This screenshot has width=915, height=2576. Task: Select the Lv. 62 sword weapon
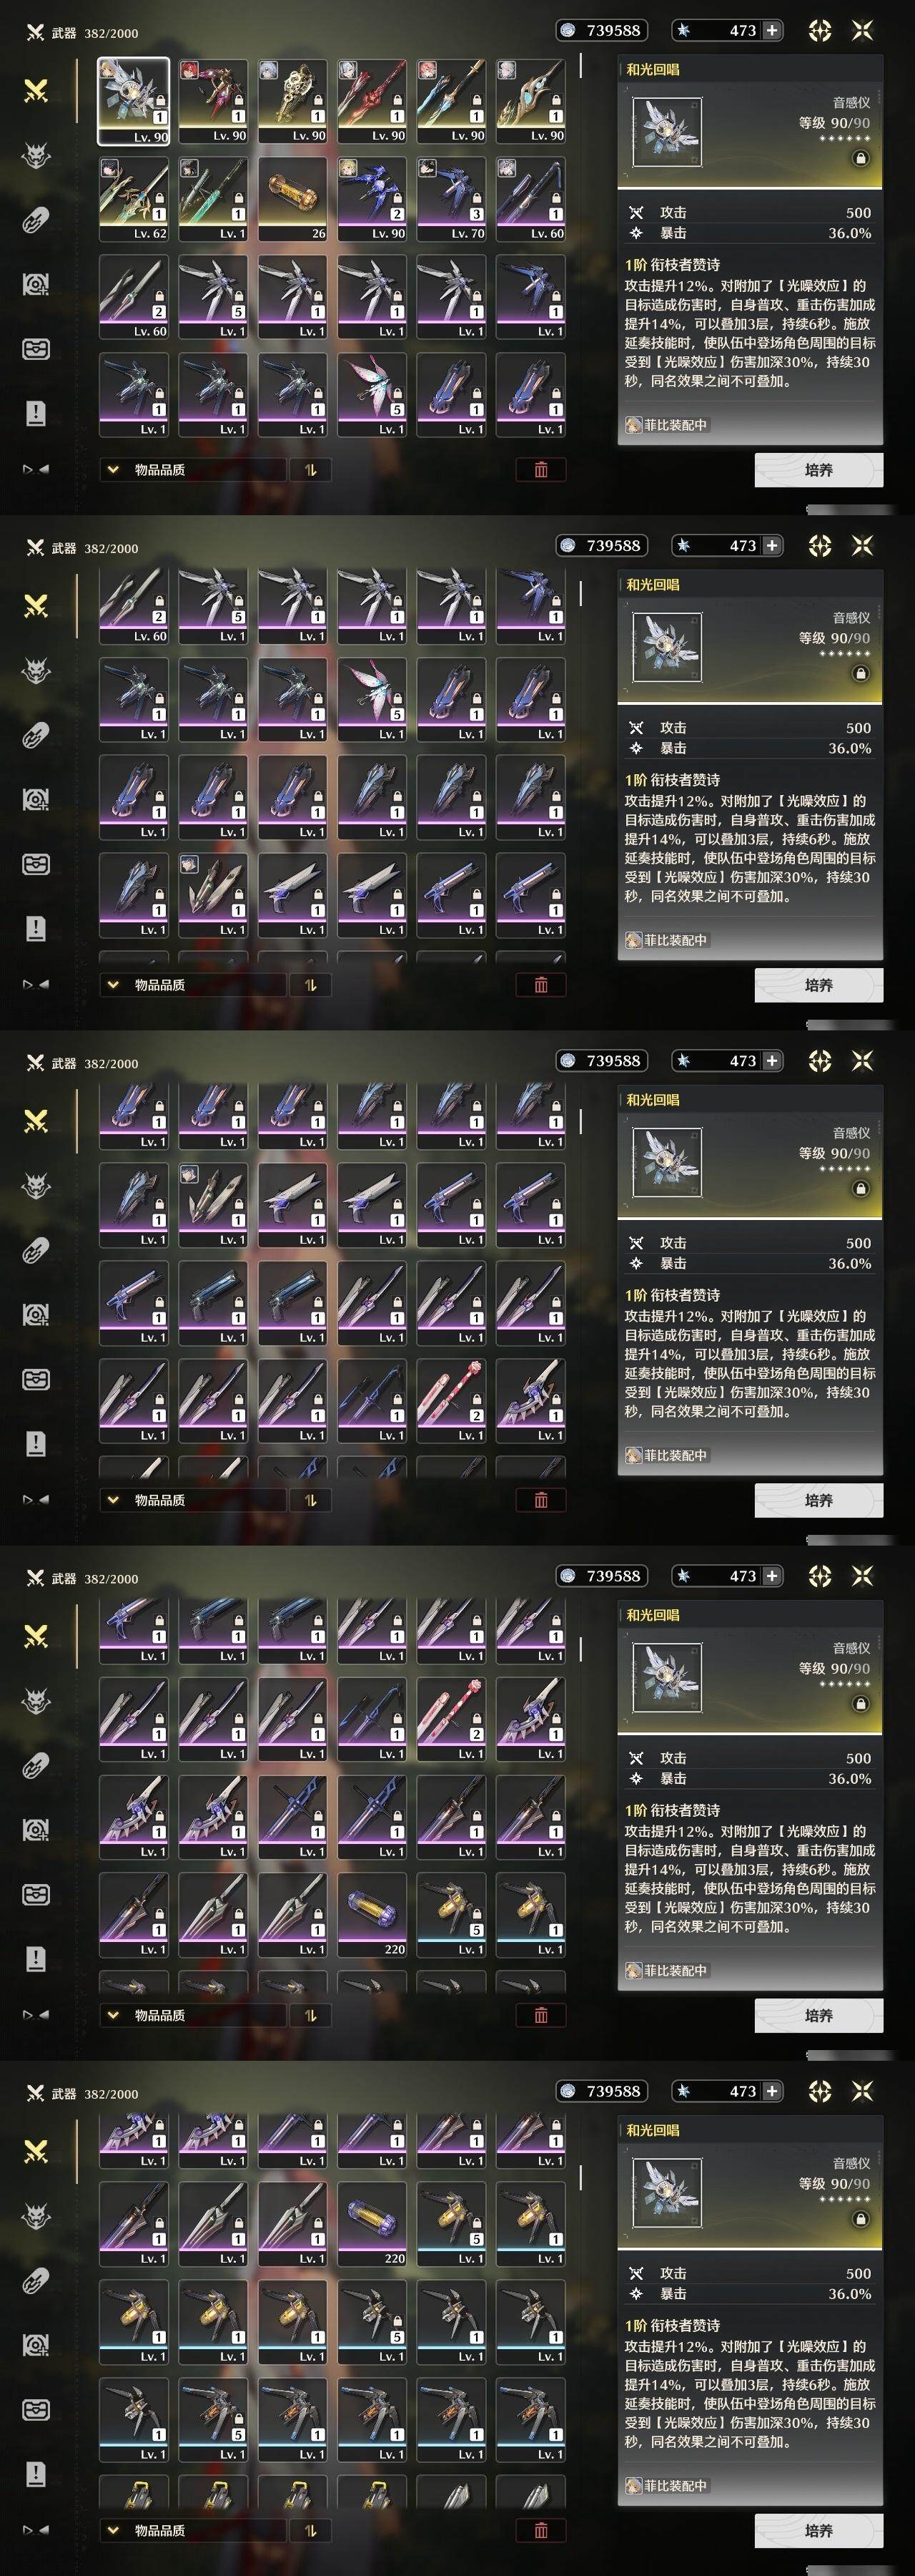pos(134,198)
